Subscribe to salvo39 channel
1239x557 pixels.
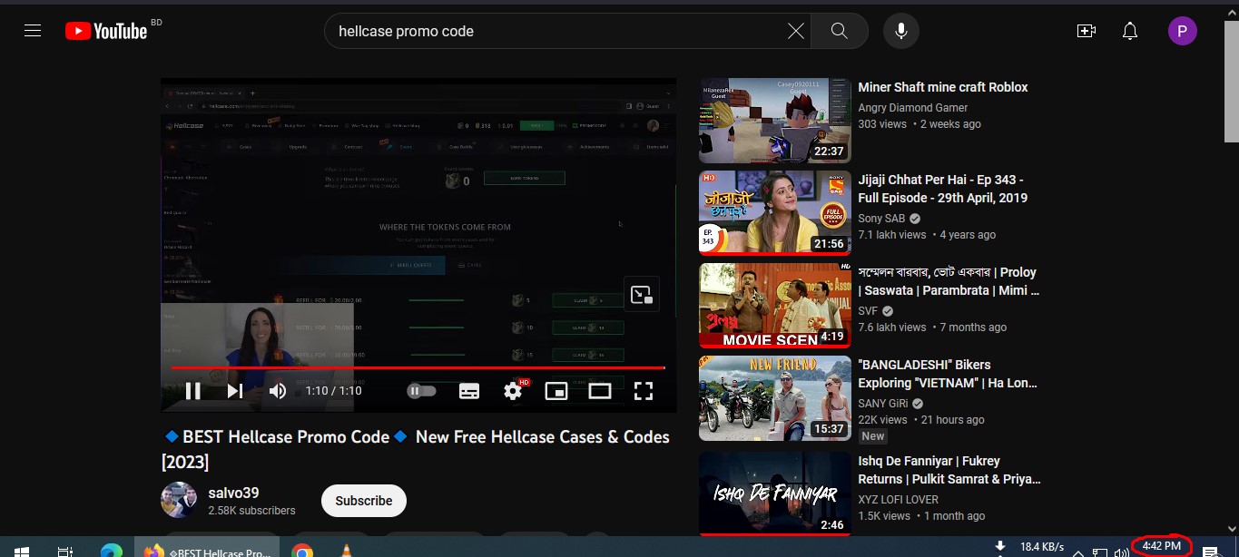[x=364, y=501]
